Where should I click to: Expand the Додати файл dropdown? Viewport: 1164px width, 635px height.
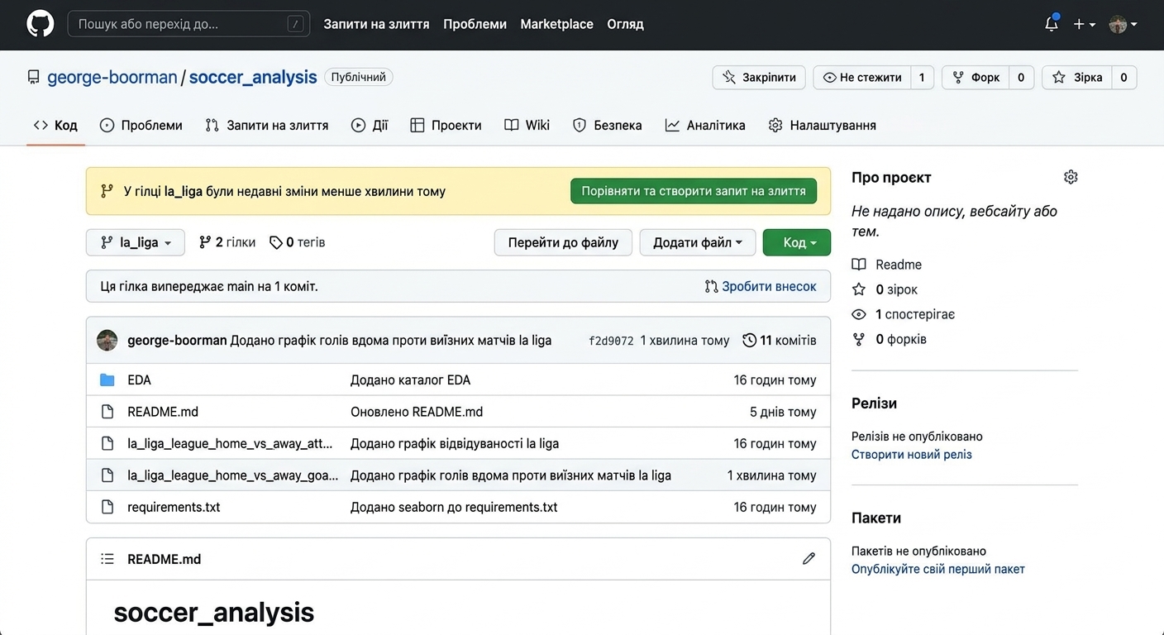[698, 242]
